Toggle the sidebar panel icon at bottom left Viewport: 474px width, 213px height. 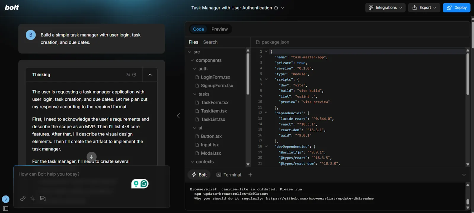point(6,209)
